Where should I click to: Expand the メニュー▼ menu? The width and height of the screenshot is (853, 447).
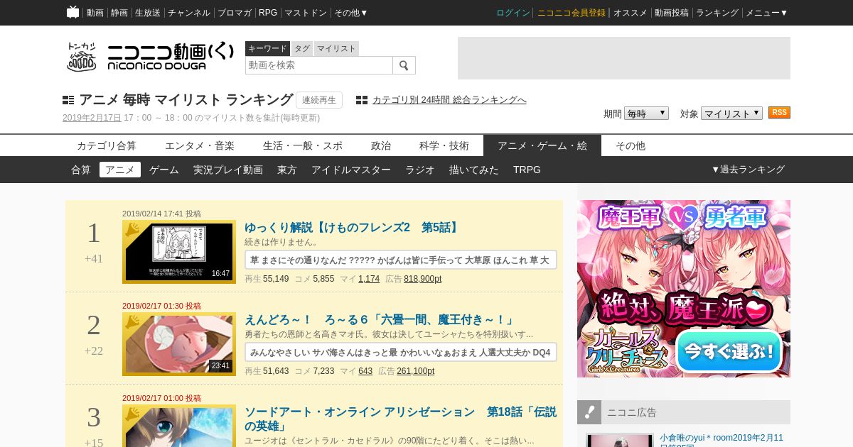tap(766, 13)
